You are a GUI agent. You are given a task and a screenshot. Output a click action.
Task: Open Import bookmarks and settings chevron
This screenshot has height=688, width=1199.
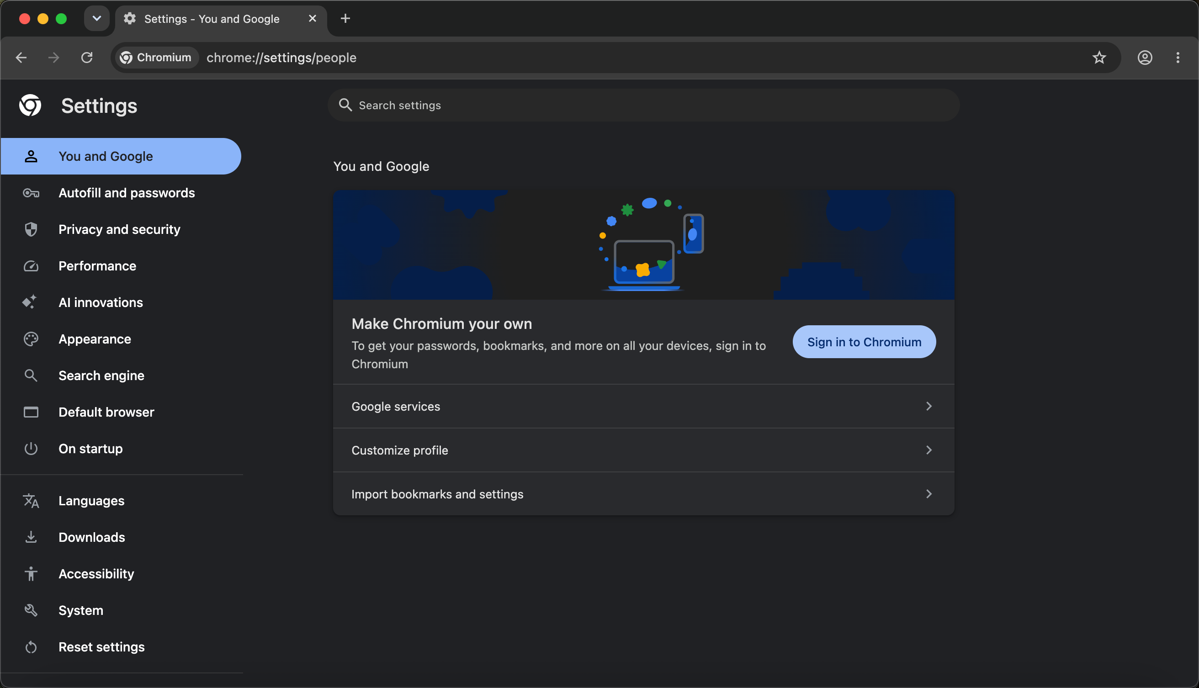pyautogui.click(x=928, y=494)
